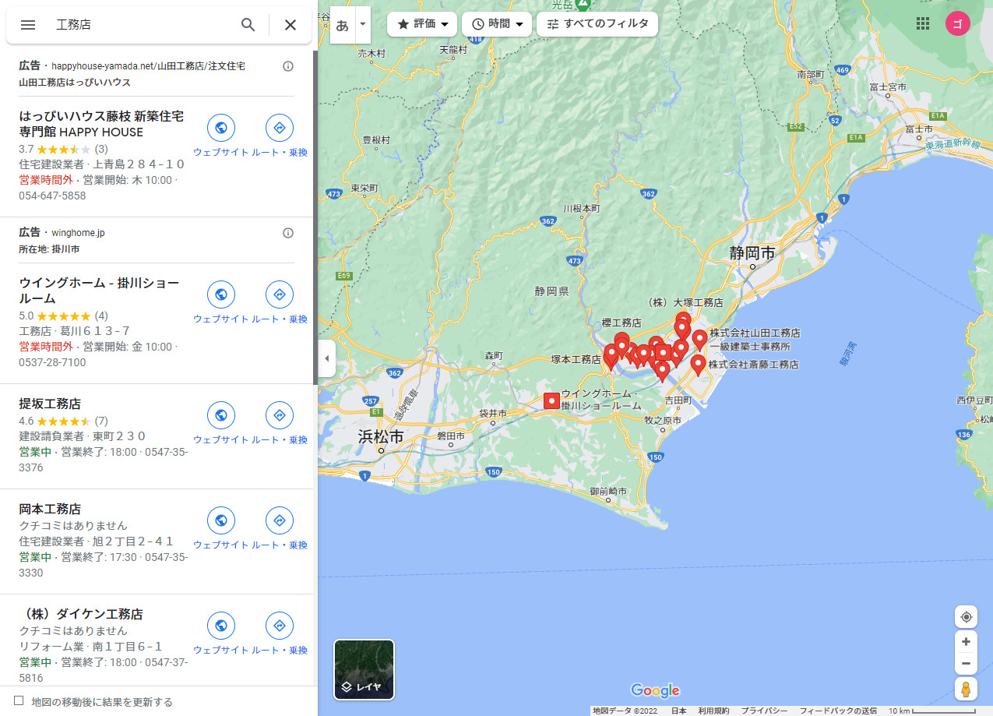Show ad info for winghome.jp
This screenshot has width=993, height=716.
[288, 233]
